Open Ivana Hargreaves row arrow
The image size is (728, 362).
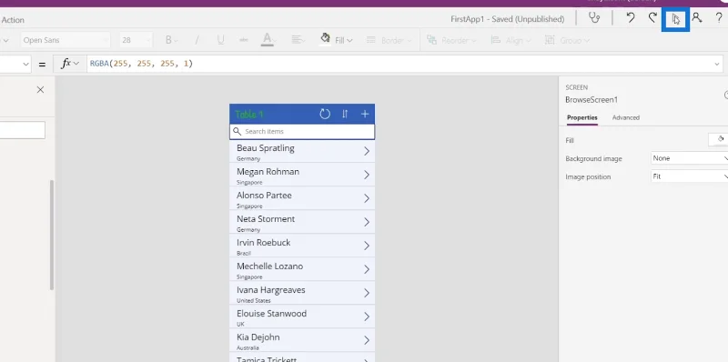pyautogui.click(x=367, y=293)
